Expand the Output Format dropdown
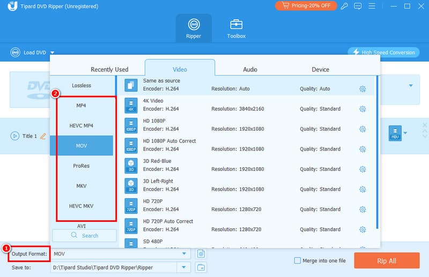429x277 pixels. (x=184, y=253)
